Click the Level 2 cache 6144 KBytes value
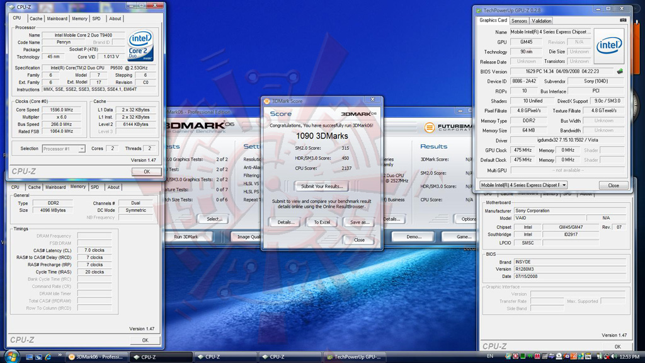Screen dimensions: 645x363 click(136, 124)
